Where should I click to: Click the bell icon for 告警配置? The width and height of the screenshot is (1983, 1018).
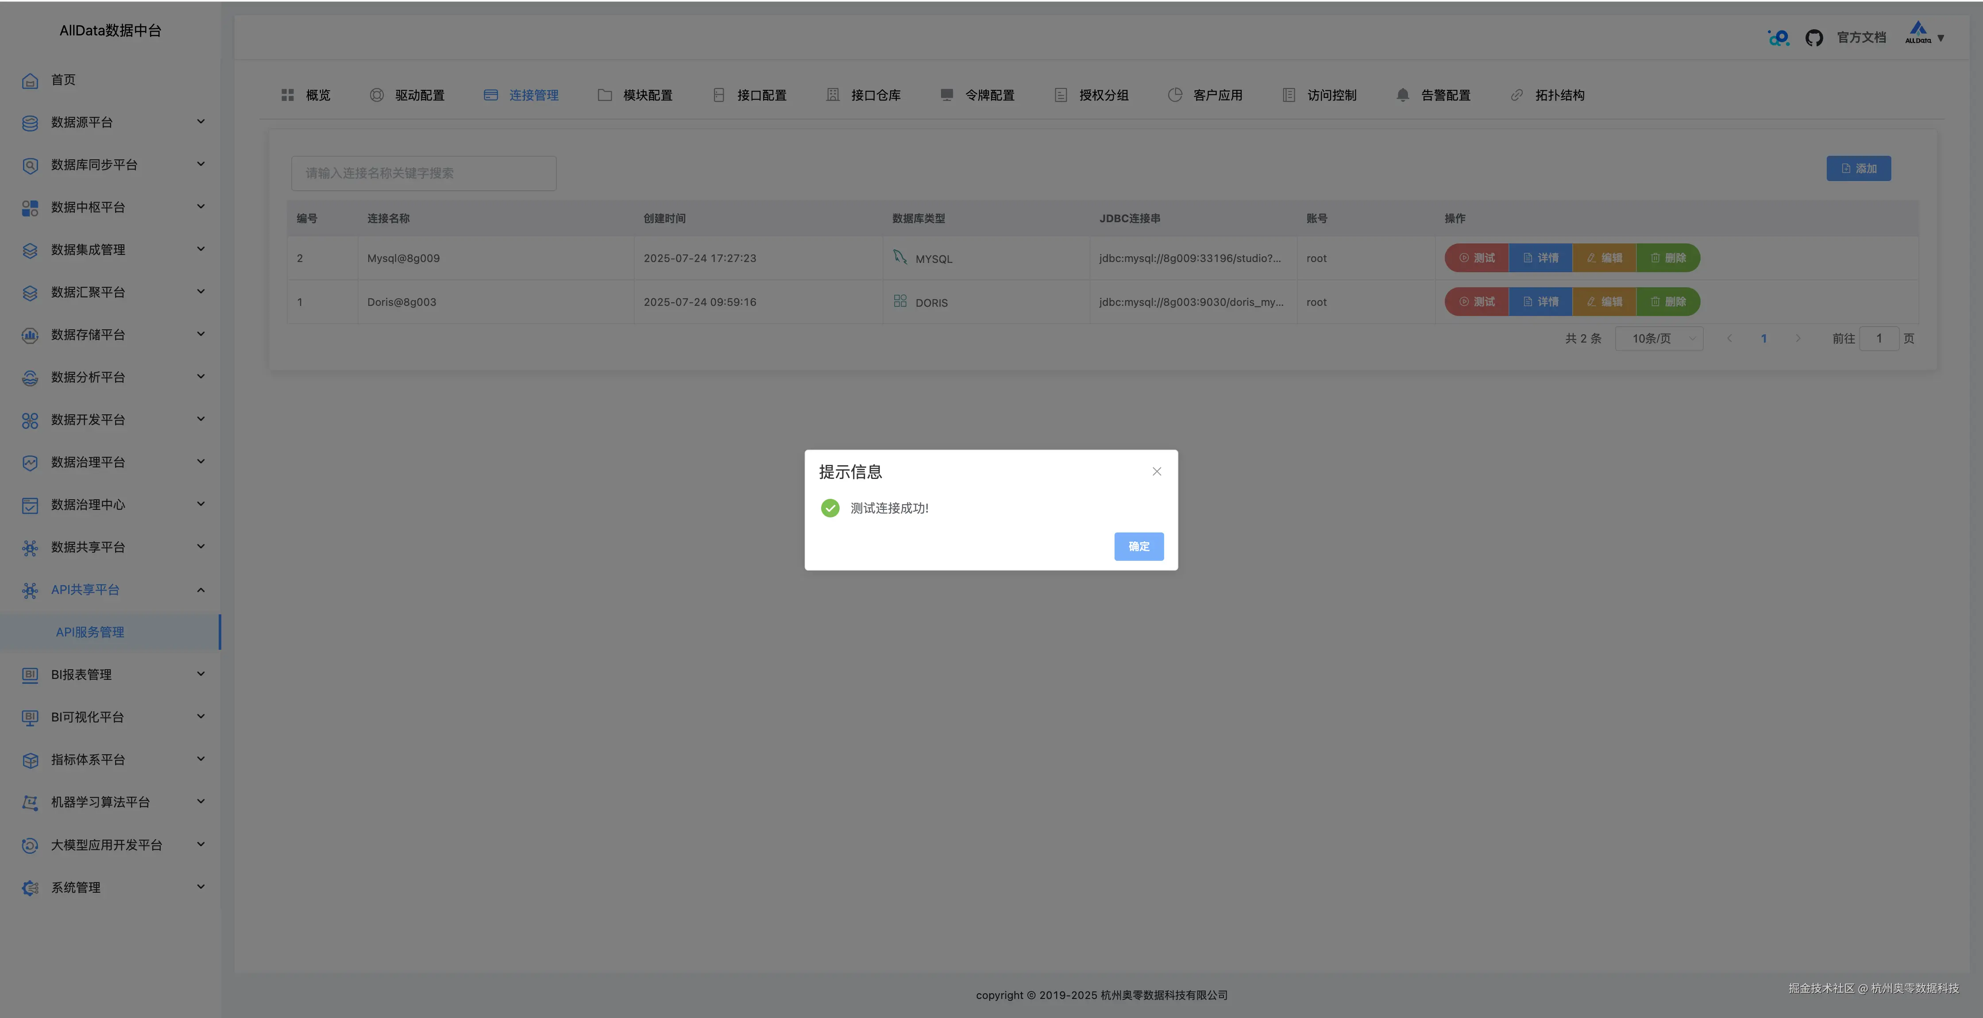click(1403, 95)
